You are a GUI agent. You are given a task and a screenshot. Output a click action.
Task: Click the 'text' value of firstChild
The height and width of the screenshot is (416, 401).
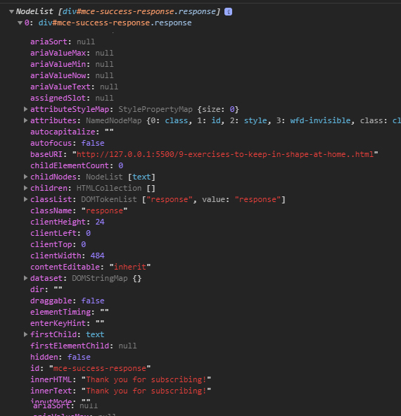point(95,334)
